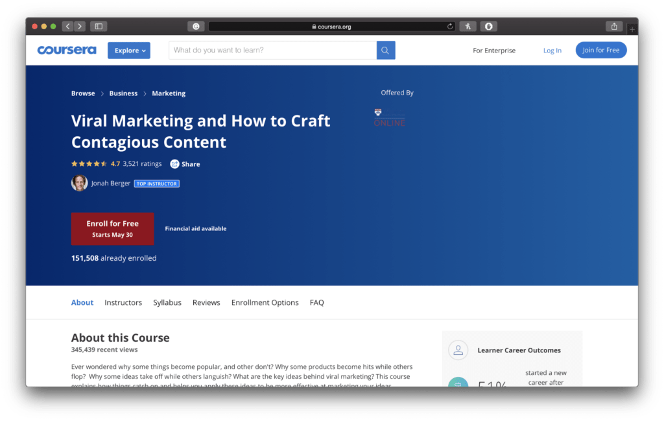Click the Grammarly extension icon in toolbar
Image resolution: width=664 pixels, height=421 pixels.
[196, 26]
